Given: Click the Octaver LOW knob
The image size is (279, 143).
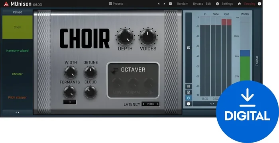Looking at the screenshot, I should [x=117, y=83].
